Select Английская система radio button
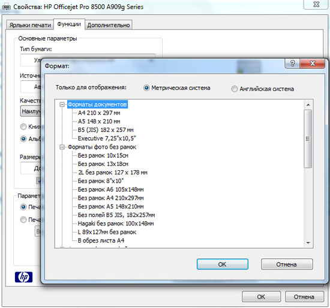Screen dimensions: 330x308 [x=234, y=89]
